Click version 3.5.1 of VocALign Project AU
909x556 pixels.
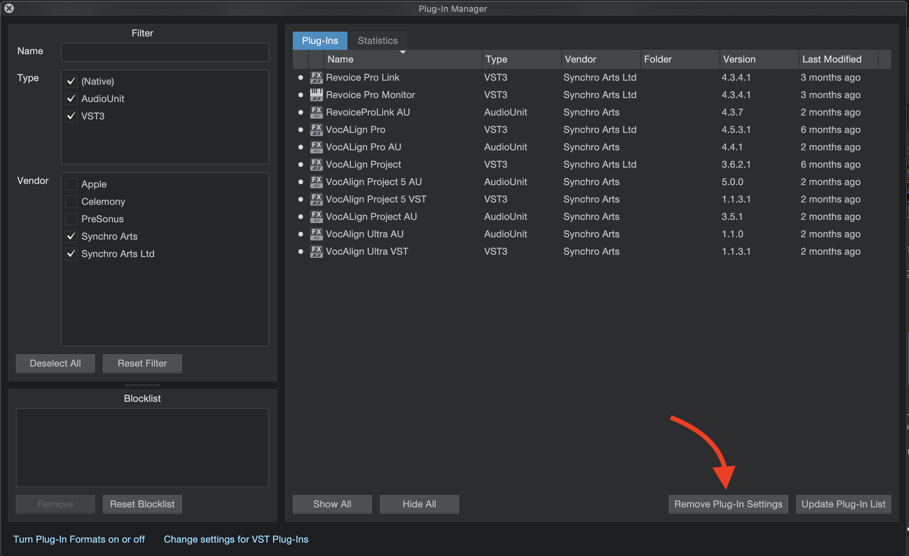732,217
